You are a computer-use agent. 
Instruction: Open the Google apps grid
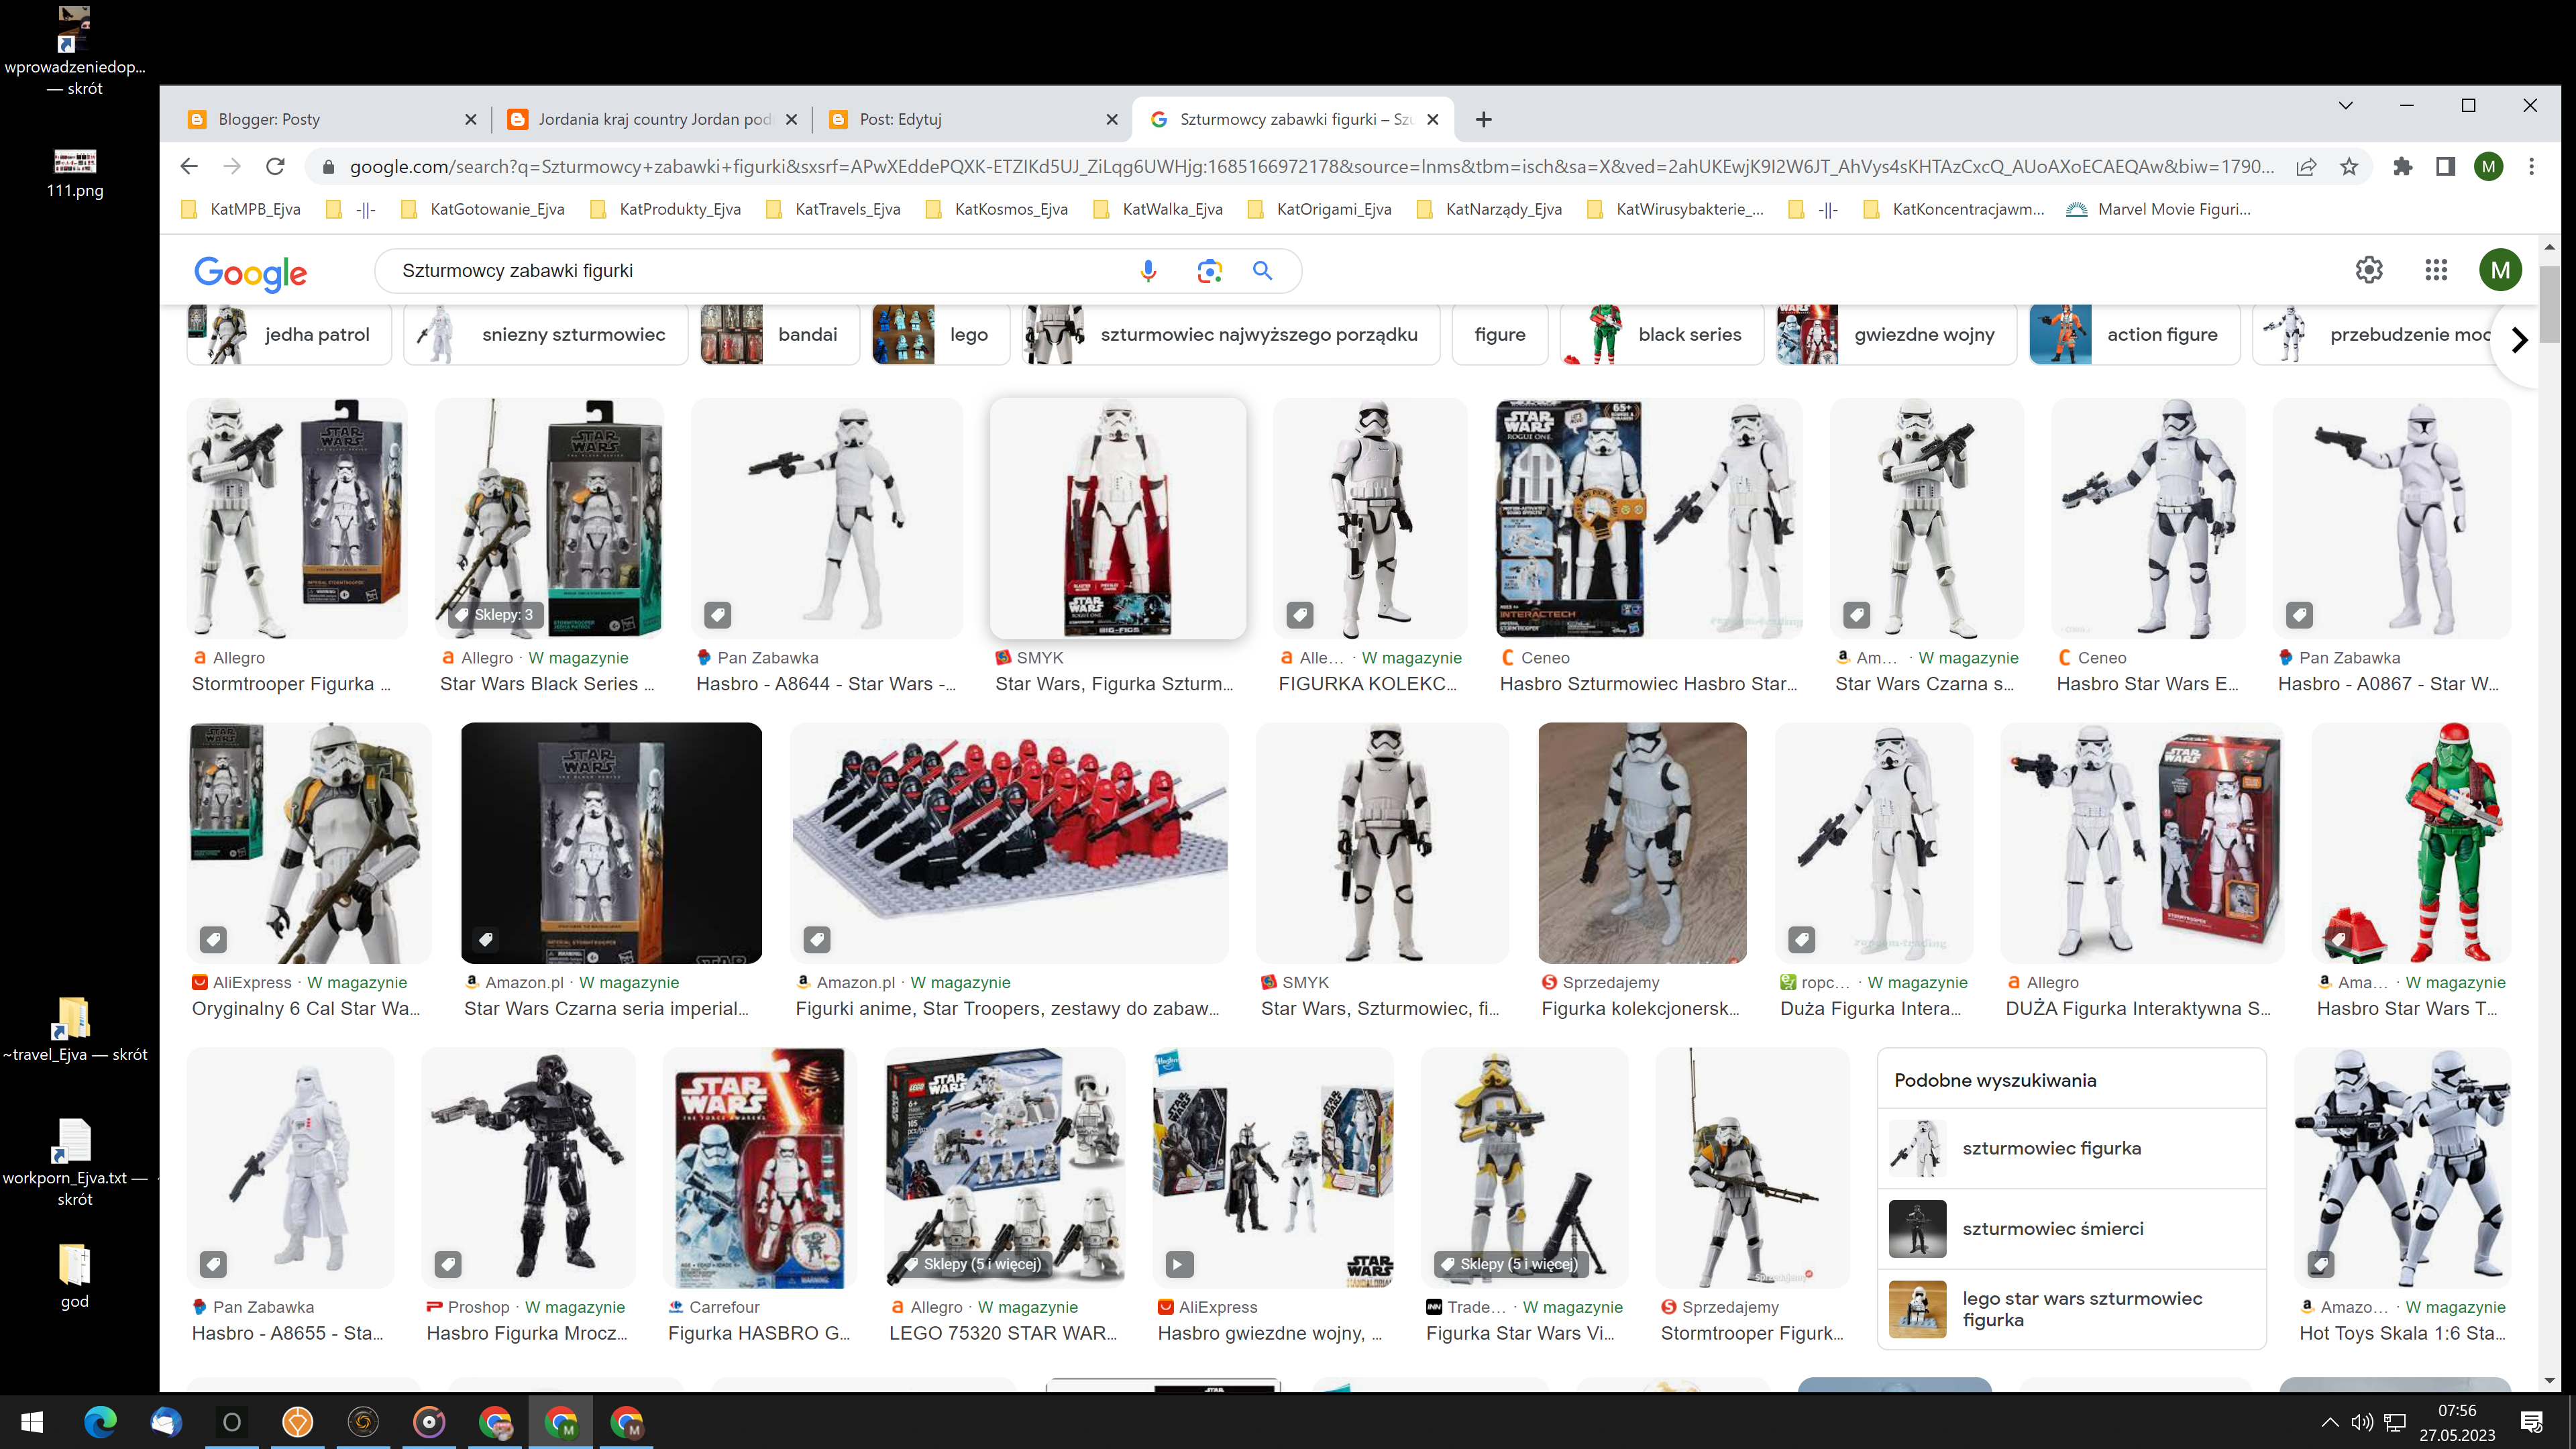tap(2436, 270)
